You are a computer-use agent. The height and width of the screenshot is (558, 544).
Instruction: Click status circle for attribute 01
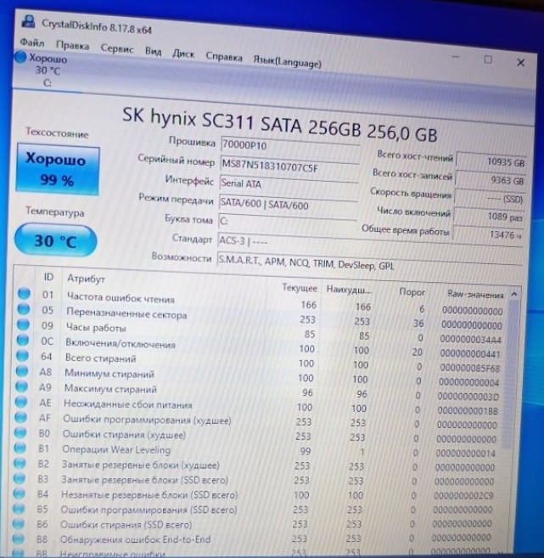coord(24,293)
